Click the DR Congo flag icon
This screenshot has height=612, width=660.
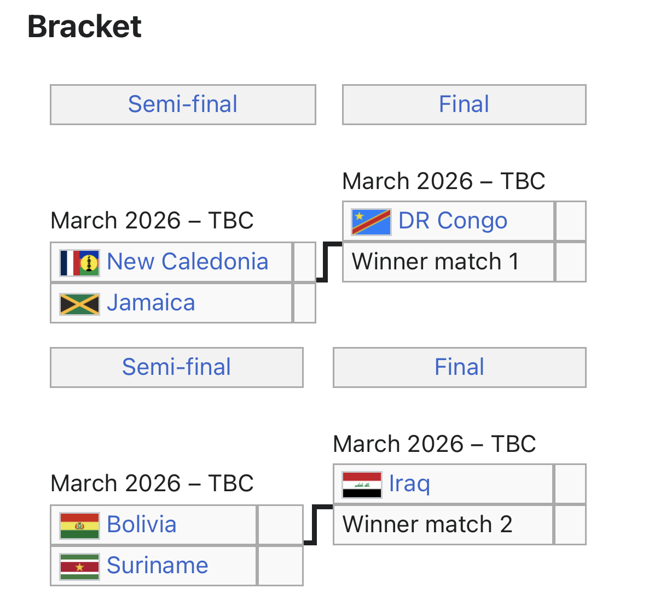tap(371, 222)
